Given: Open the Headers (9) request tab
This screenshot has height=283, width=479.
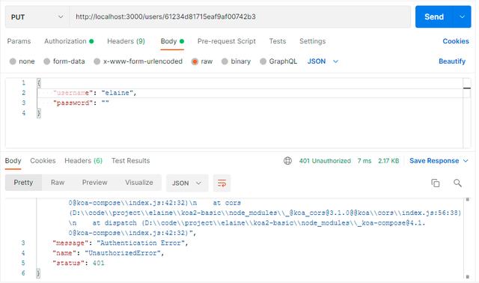Looking at the screenshot, I should click(x=126, y=41).
